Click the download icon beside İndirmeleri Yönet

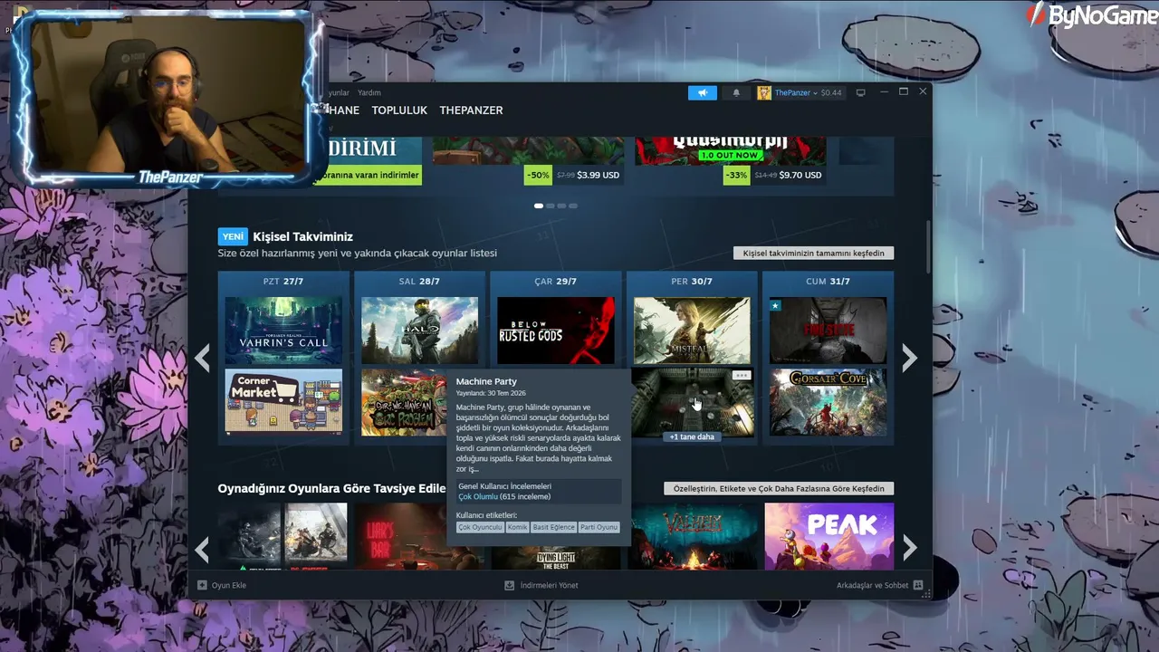(510, 585)
